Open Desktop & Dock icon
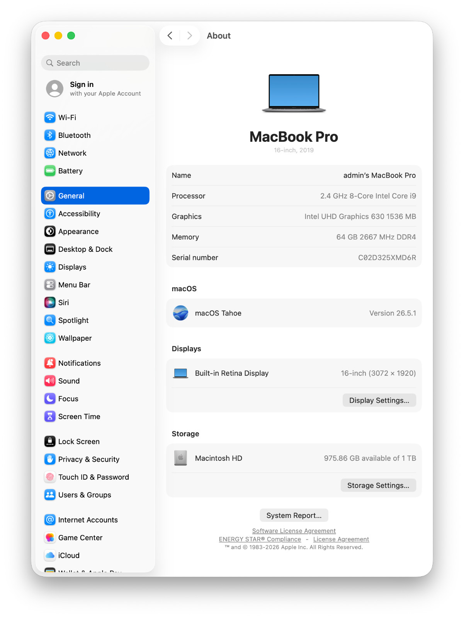 tap(50, 249)
